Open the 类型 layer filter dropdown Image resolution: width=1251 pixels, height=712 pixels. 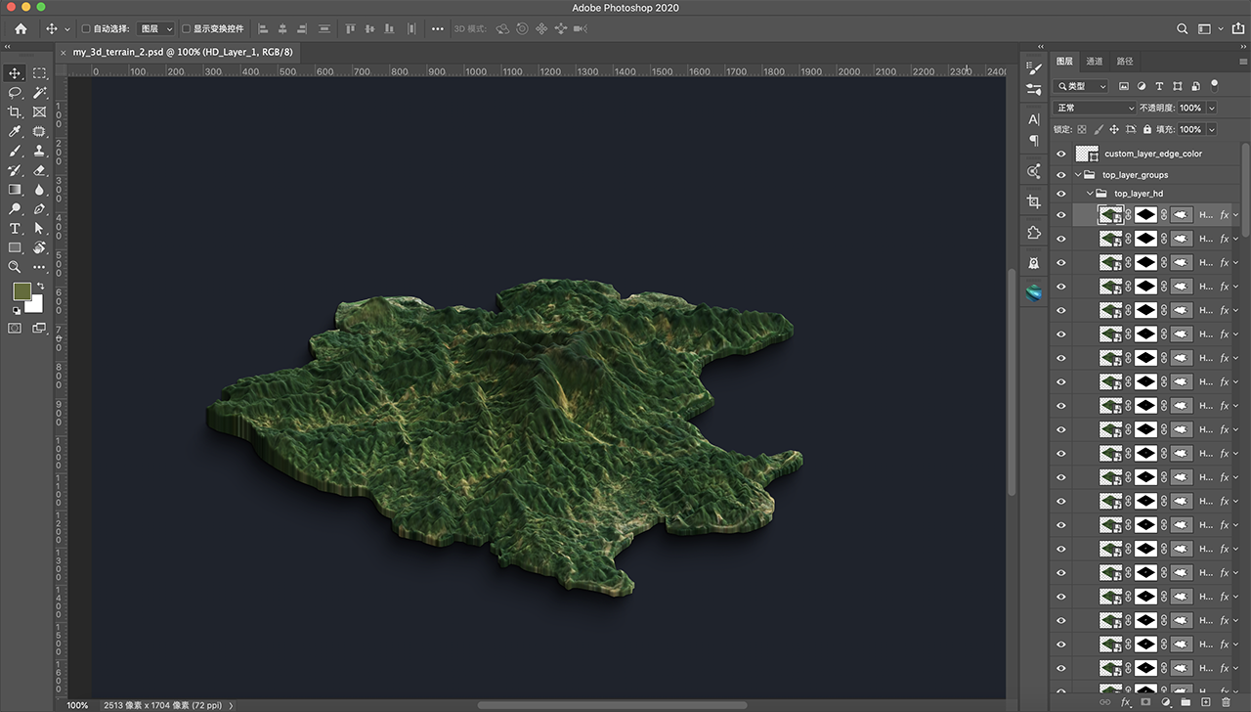[1080, 86]
